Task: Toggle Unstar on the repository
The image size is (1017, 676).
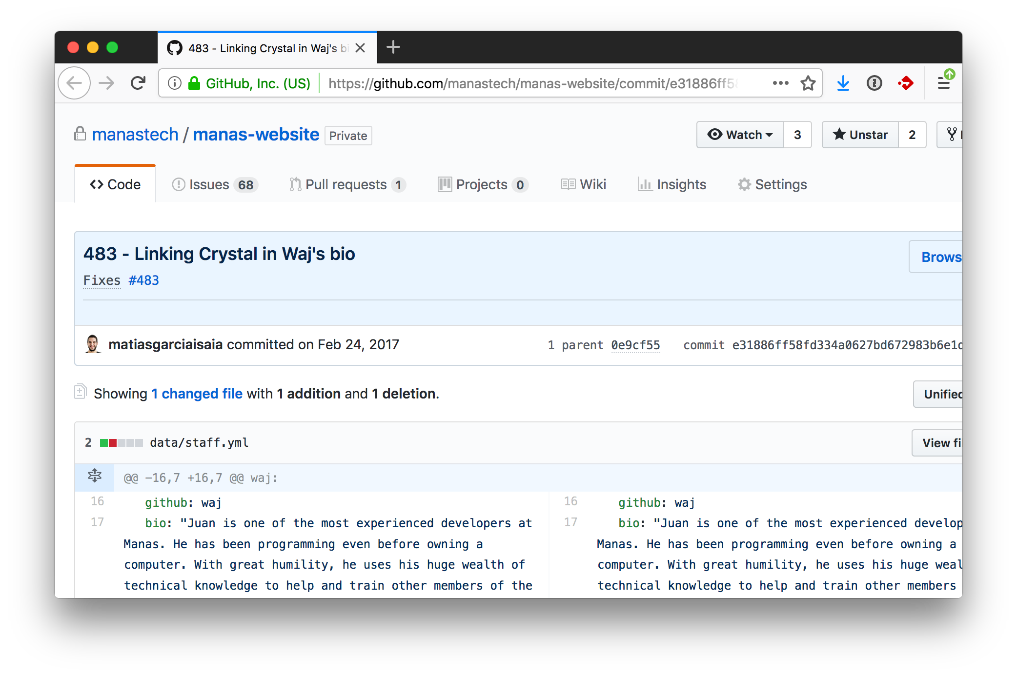Action: (x=860, y=135)
